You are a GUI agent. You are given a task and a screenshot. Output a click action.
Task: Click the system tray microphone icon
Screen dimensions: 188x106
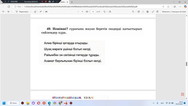pos(157,103)
